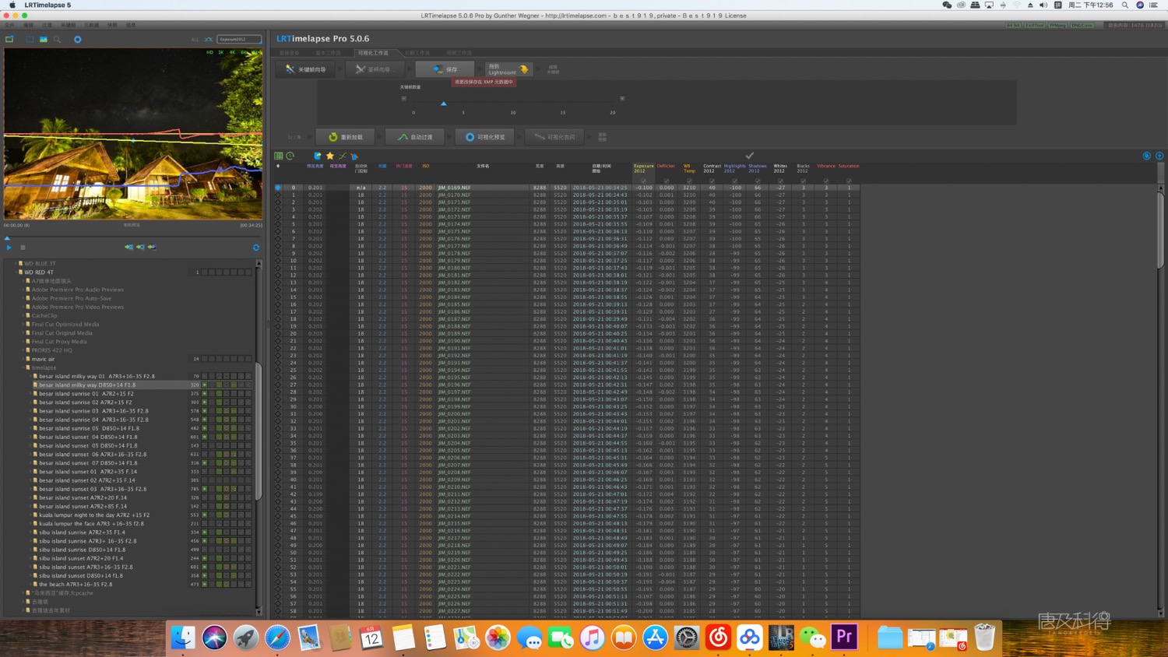This screenshot has height=657, width=1168.
Task: Click the 圣杯向导 (Holy Grail Wizard) button
Action: pos(374,69)
